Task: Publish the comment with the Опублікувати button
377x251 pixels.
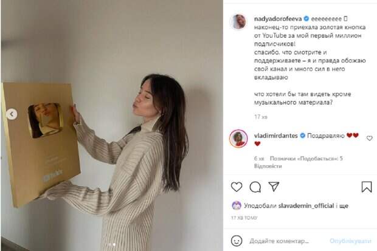Action: coord(350,241)
